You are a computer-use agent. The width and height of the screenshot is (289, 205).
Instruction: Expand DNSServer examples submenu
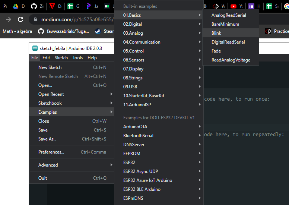[159, 145]
